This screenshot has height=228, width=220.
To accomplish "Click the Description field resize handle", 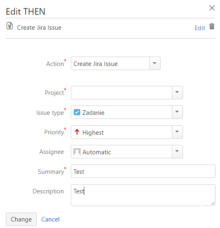I will [x=213, y=203].
